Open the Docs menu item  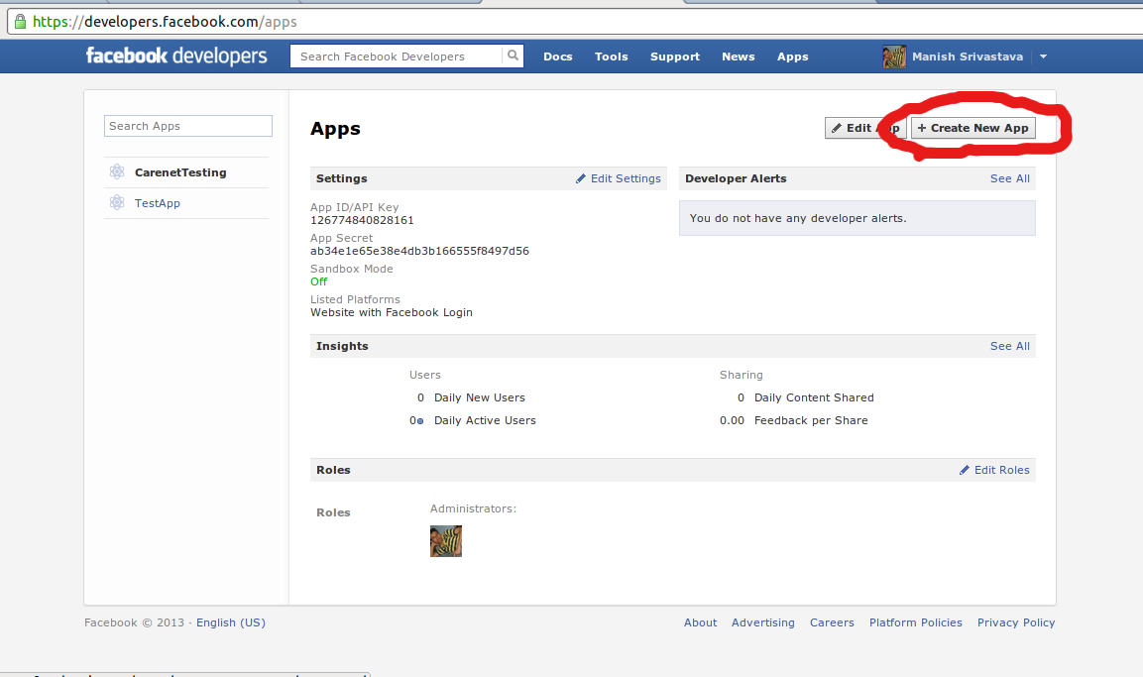557,56
